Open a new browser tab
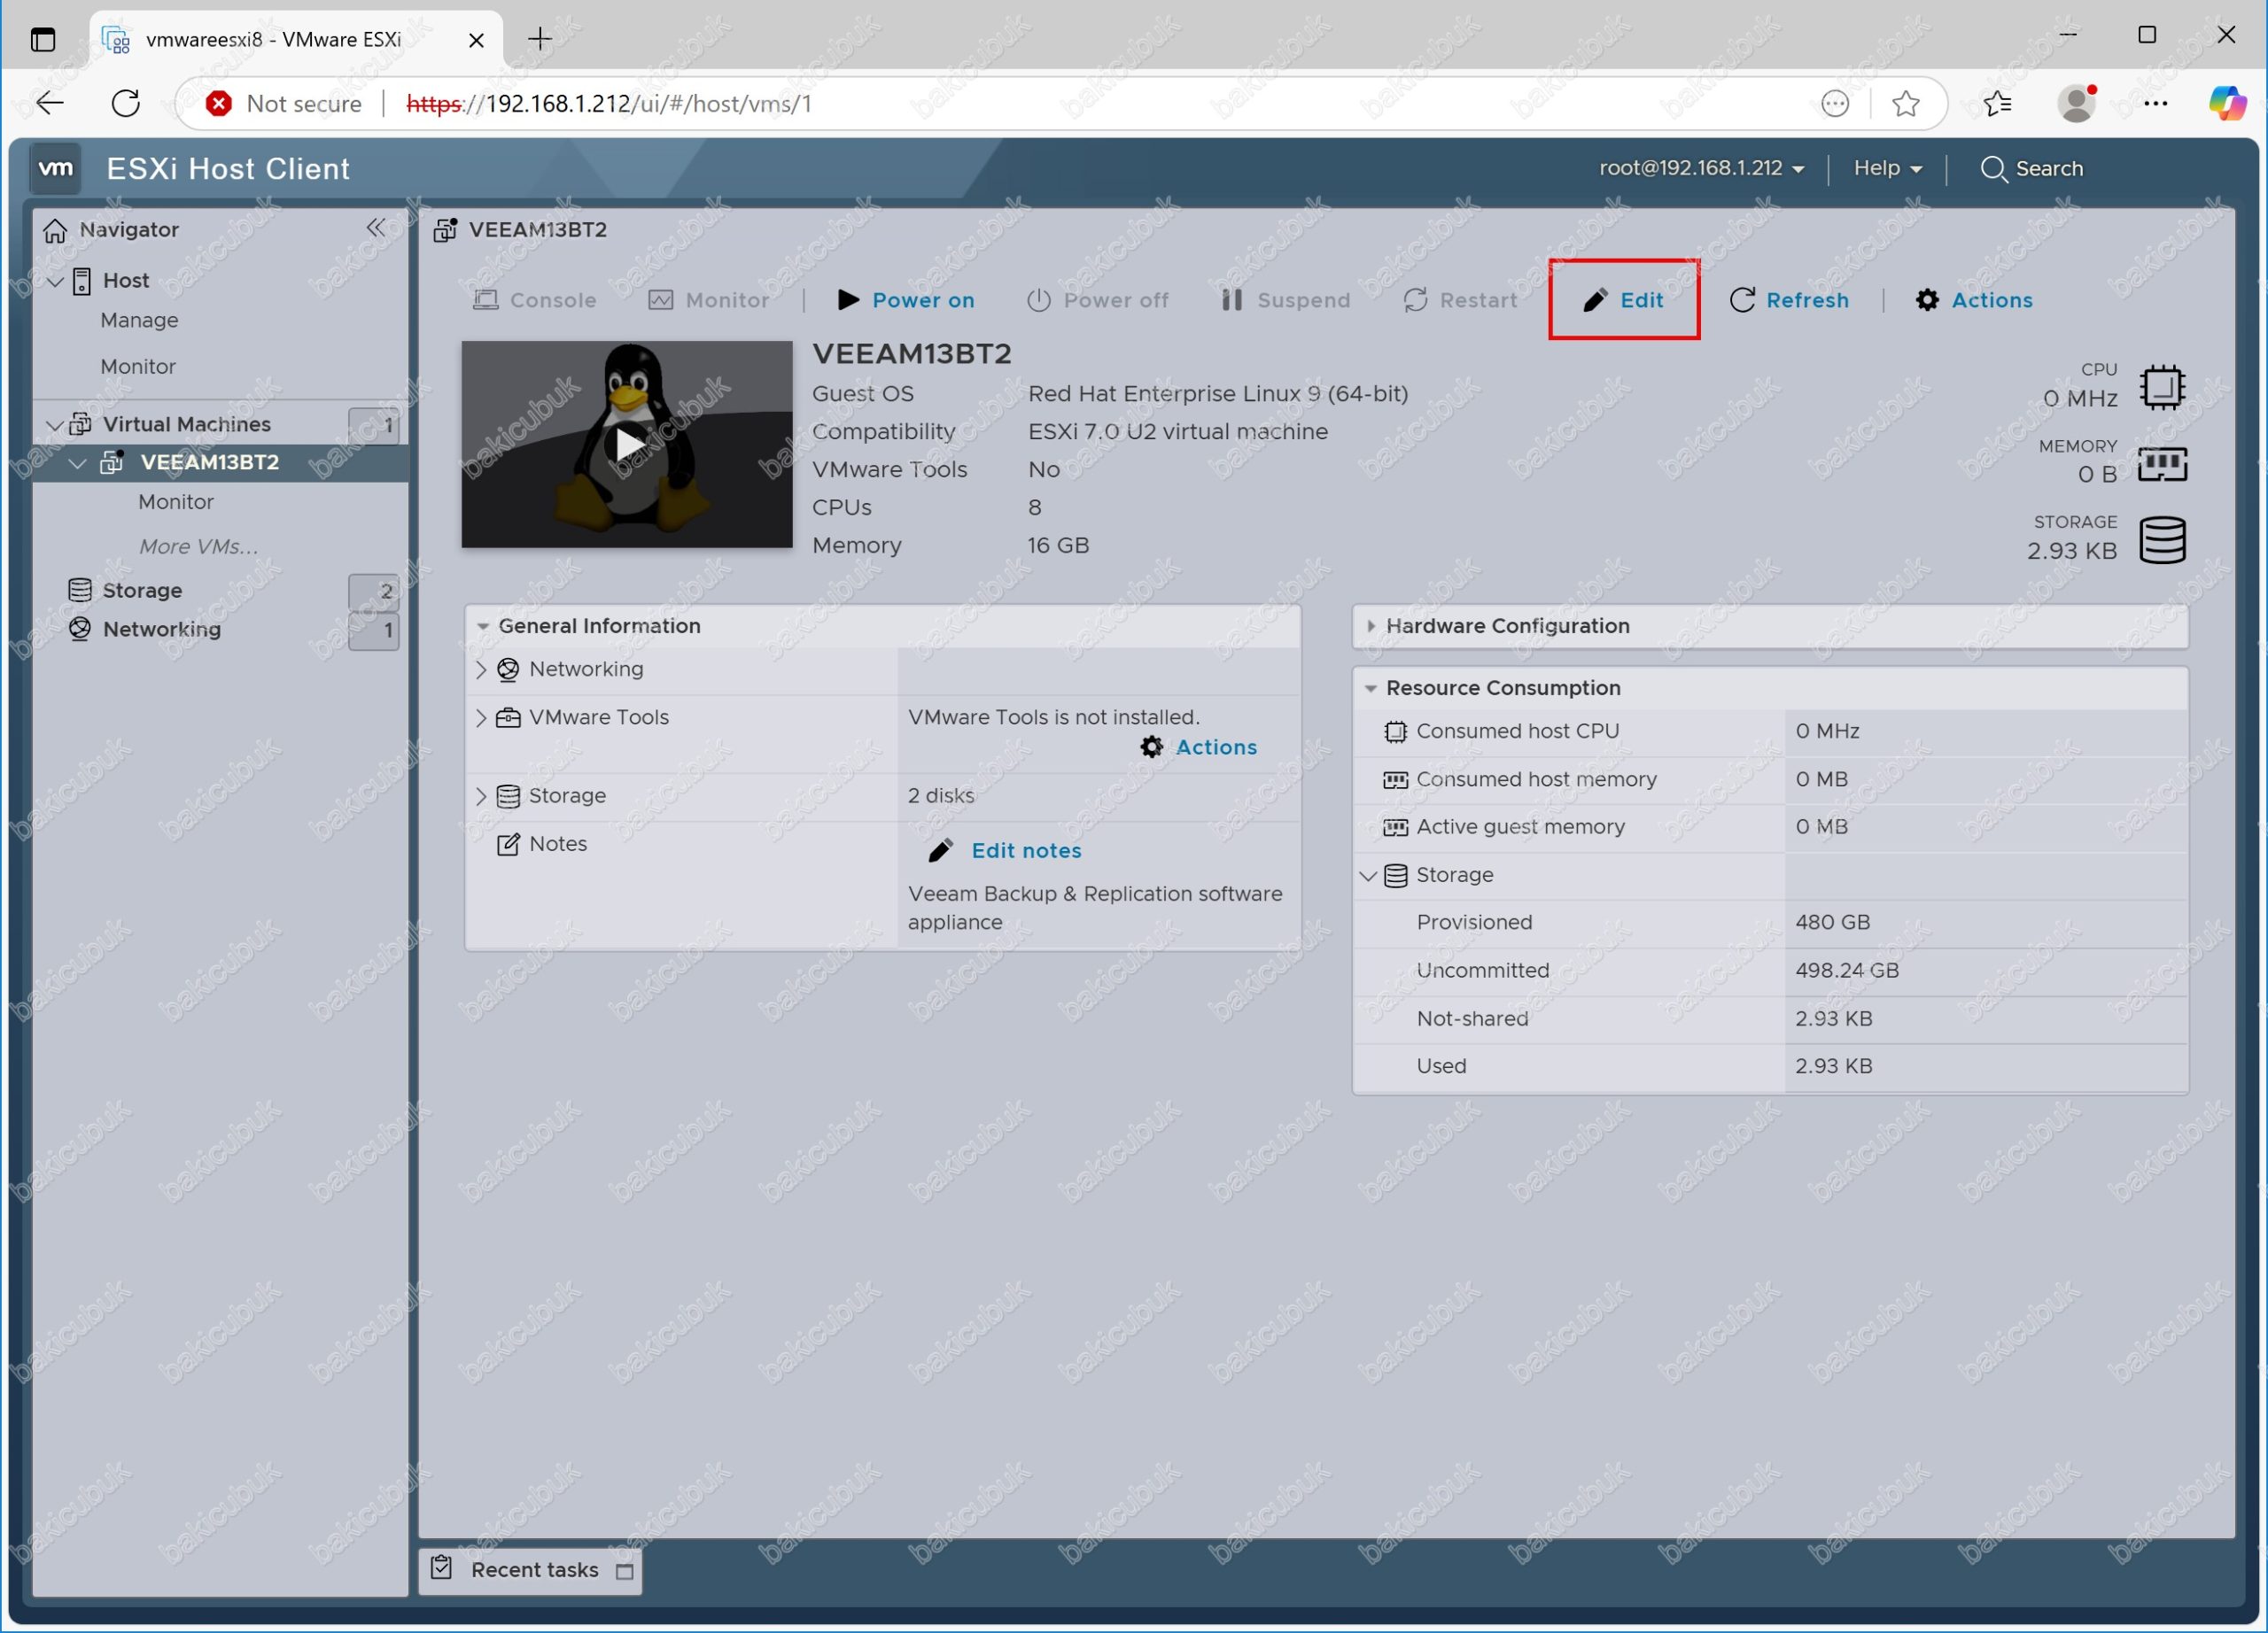This screenshot has height=1633, width=2268. [540, 39]
